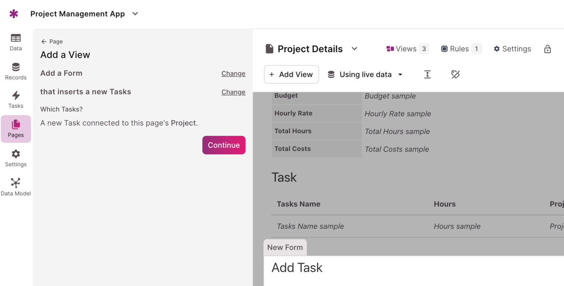Open the Using live data dropdown

click(365, 75)
